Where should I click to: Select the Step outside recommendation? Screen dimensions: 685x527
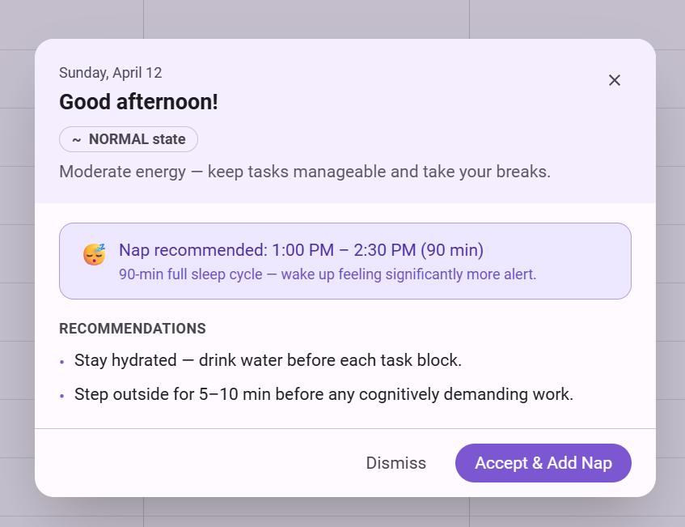(x=323, y=395)
